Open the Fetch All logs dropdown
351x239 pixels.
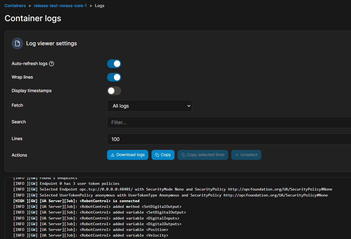click(150, 106)
